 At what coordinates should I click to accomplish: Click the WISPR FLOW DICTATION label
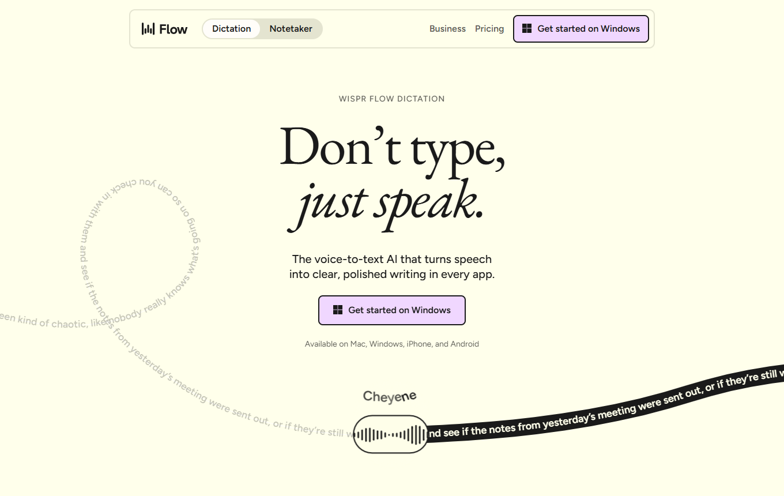click(392, 99)
